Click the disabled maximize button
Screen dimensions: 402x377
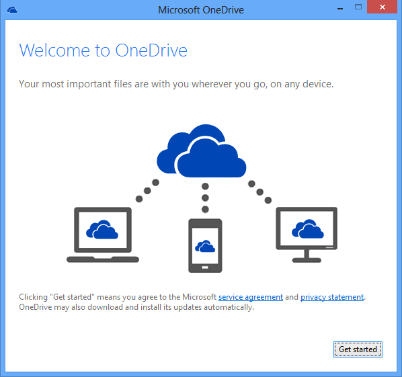coord(358,7)
